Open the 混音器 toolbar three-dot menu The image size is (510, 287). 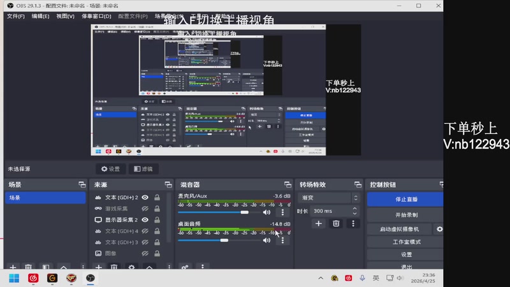tap(202, 267)
